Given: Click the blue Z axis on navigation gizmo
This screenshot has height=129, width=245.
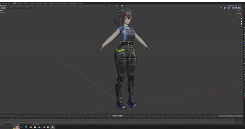Looking at the screenshot, I should (239, 11).
